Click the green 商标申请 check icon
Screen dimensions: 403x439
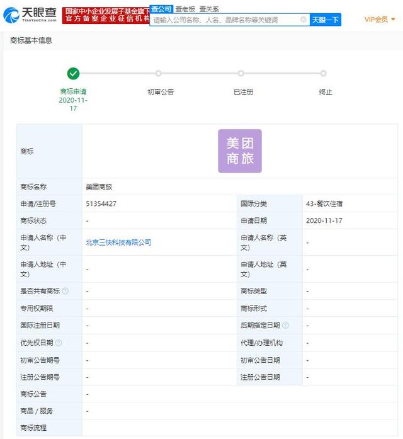tap(73, 74)
